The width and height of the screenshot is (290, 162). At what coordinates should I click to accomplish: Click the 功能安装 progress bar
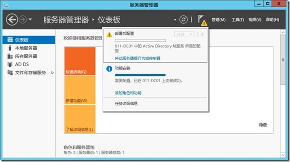tap(140, 75)
